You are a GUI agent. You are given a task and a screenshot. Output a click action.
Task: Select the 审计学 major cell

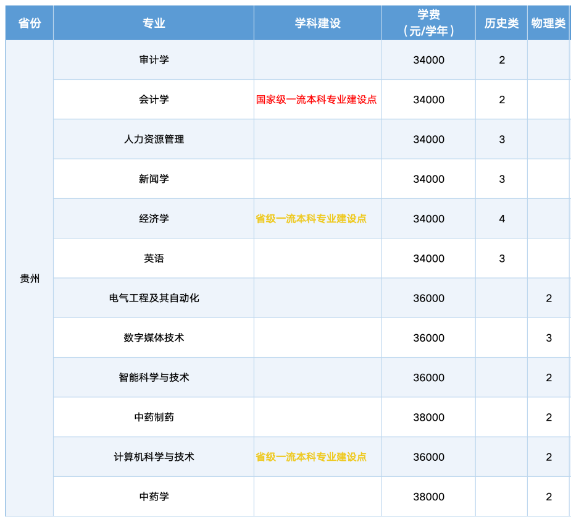click(x=154, y=60)
